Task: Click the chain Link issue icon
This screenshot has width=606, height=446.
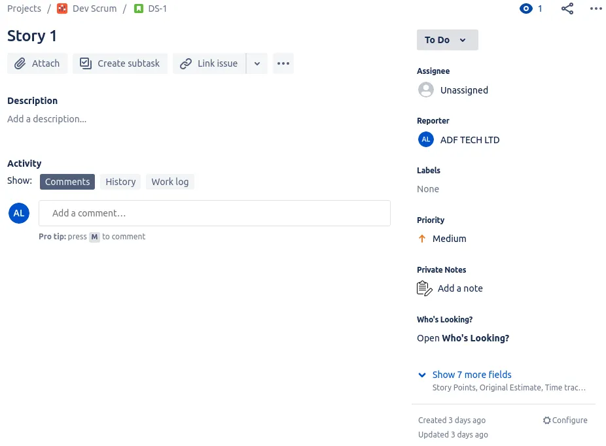Action: (x=185, y=63)
